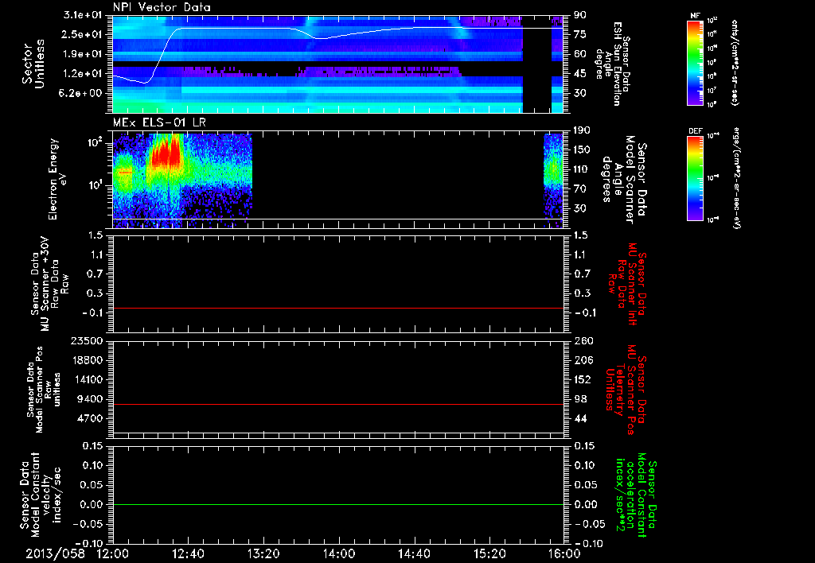Viewport: 815px width, 563px height.
Task: Click the 'ESH Sun Elevation Angle degree' label
Action: click(613, 64)
